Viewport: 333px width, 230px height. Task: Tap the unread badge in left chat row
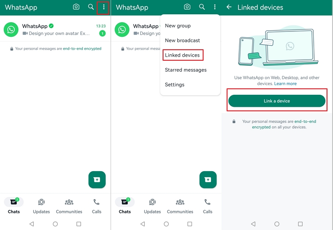click(102, 33)
